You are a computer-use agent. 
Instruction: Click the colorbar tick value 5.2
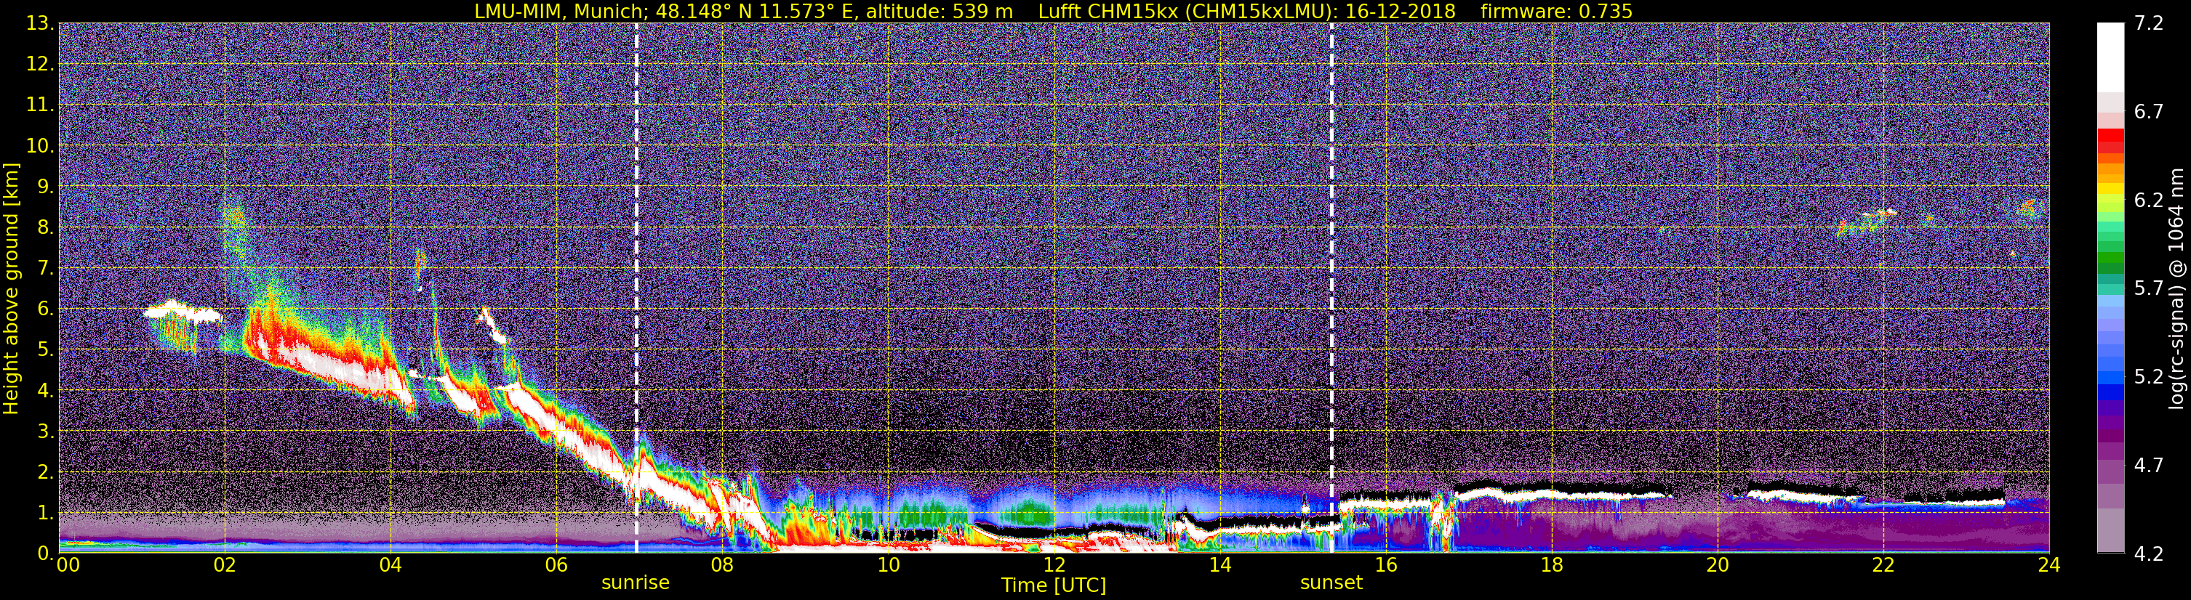pyautogui.click(x=2149, y=377)
